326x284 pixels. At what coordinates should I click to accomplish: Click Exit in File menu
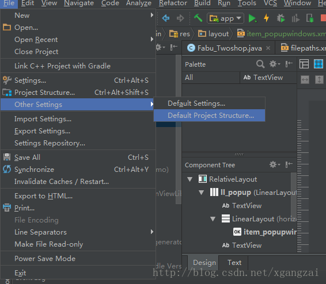pyautogui.click(x=78, y=273)
